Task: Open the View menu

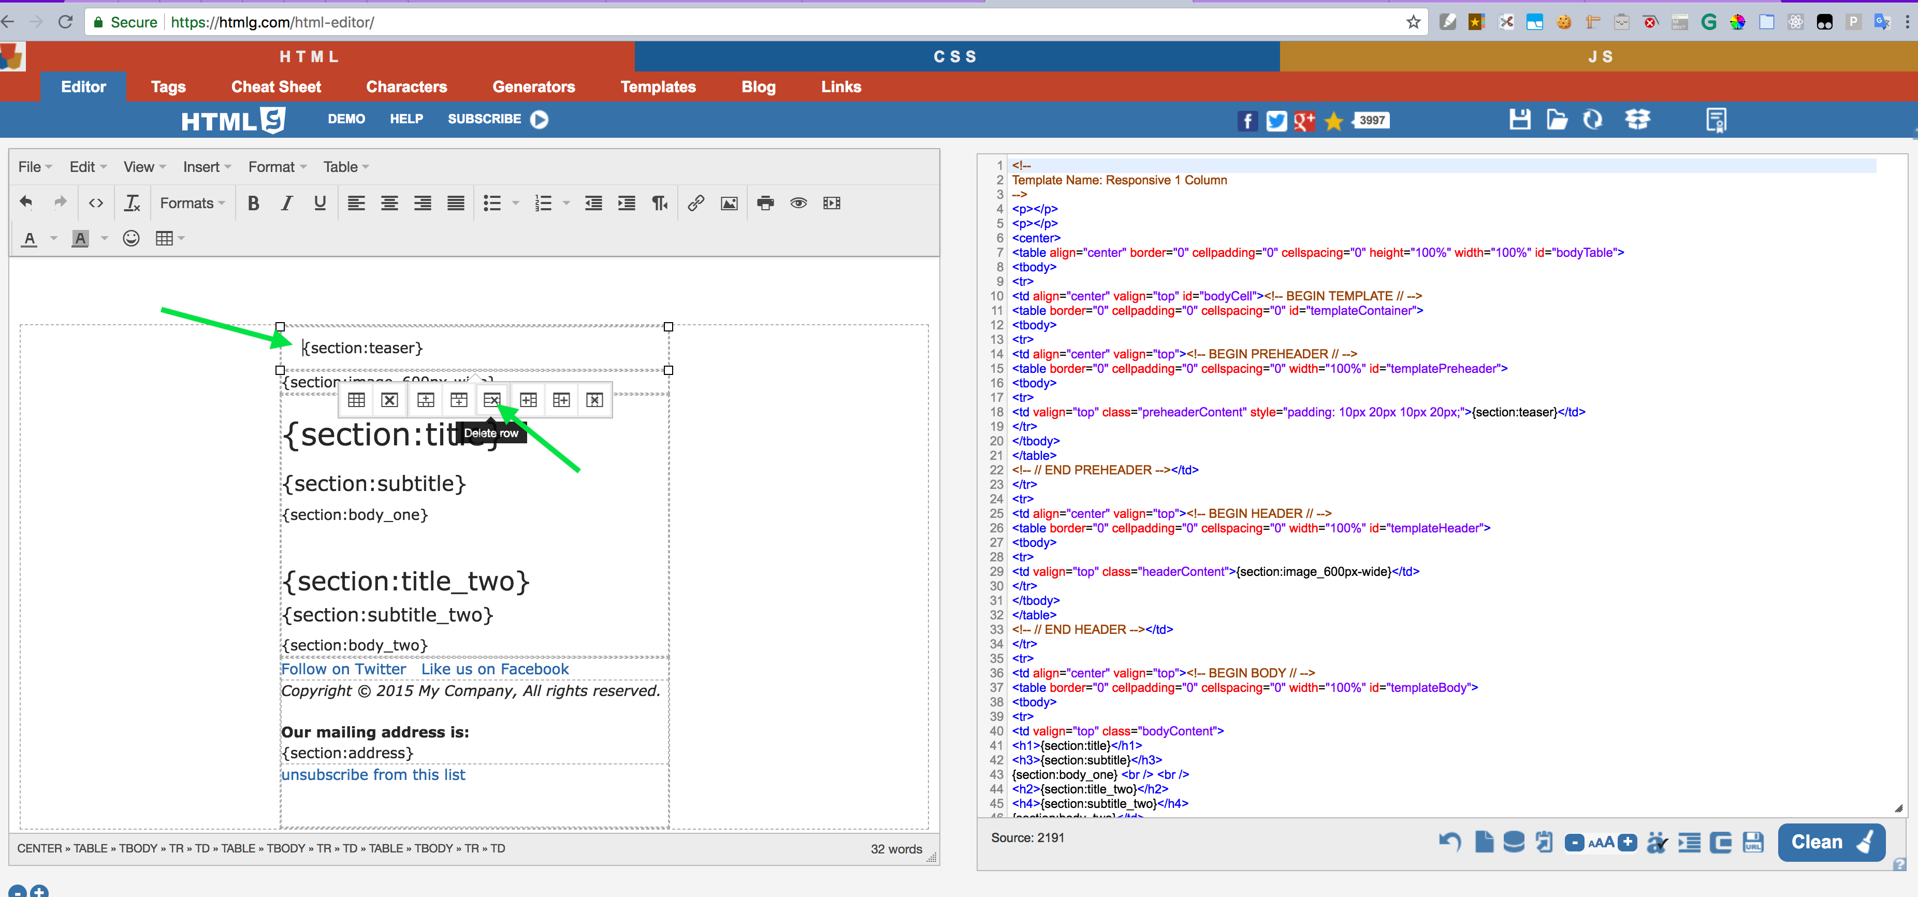Action: tap(144, 167)
